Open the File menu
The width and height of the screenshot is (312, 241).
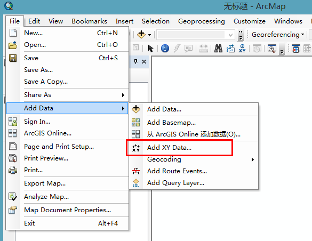click(14, 21)
